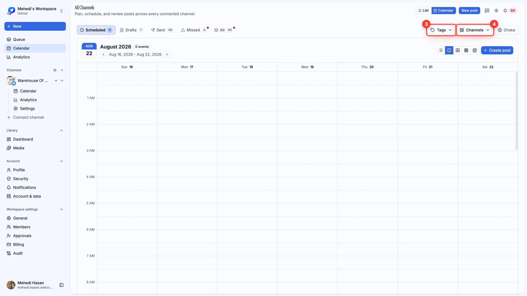Select the month grid view icon

466,50
